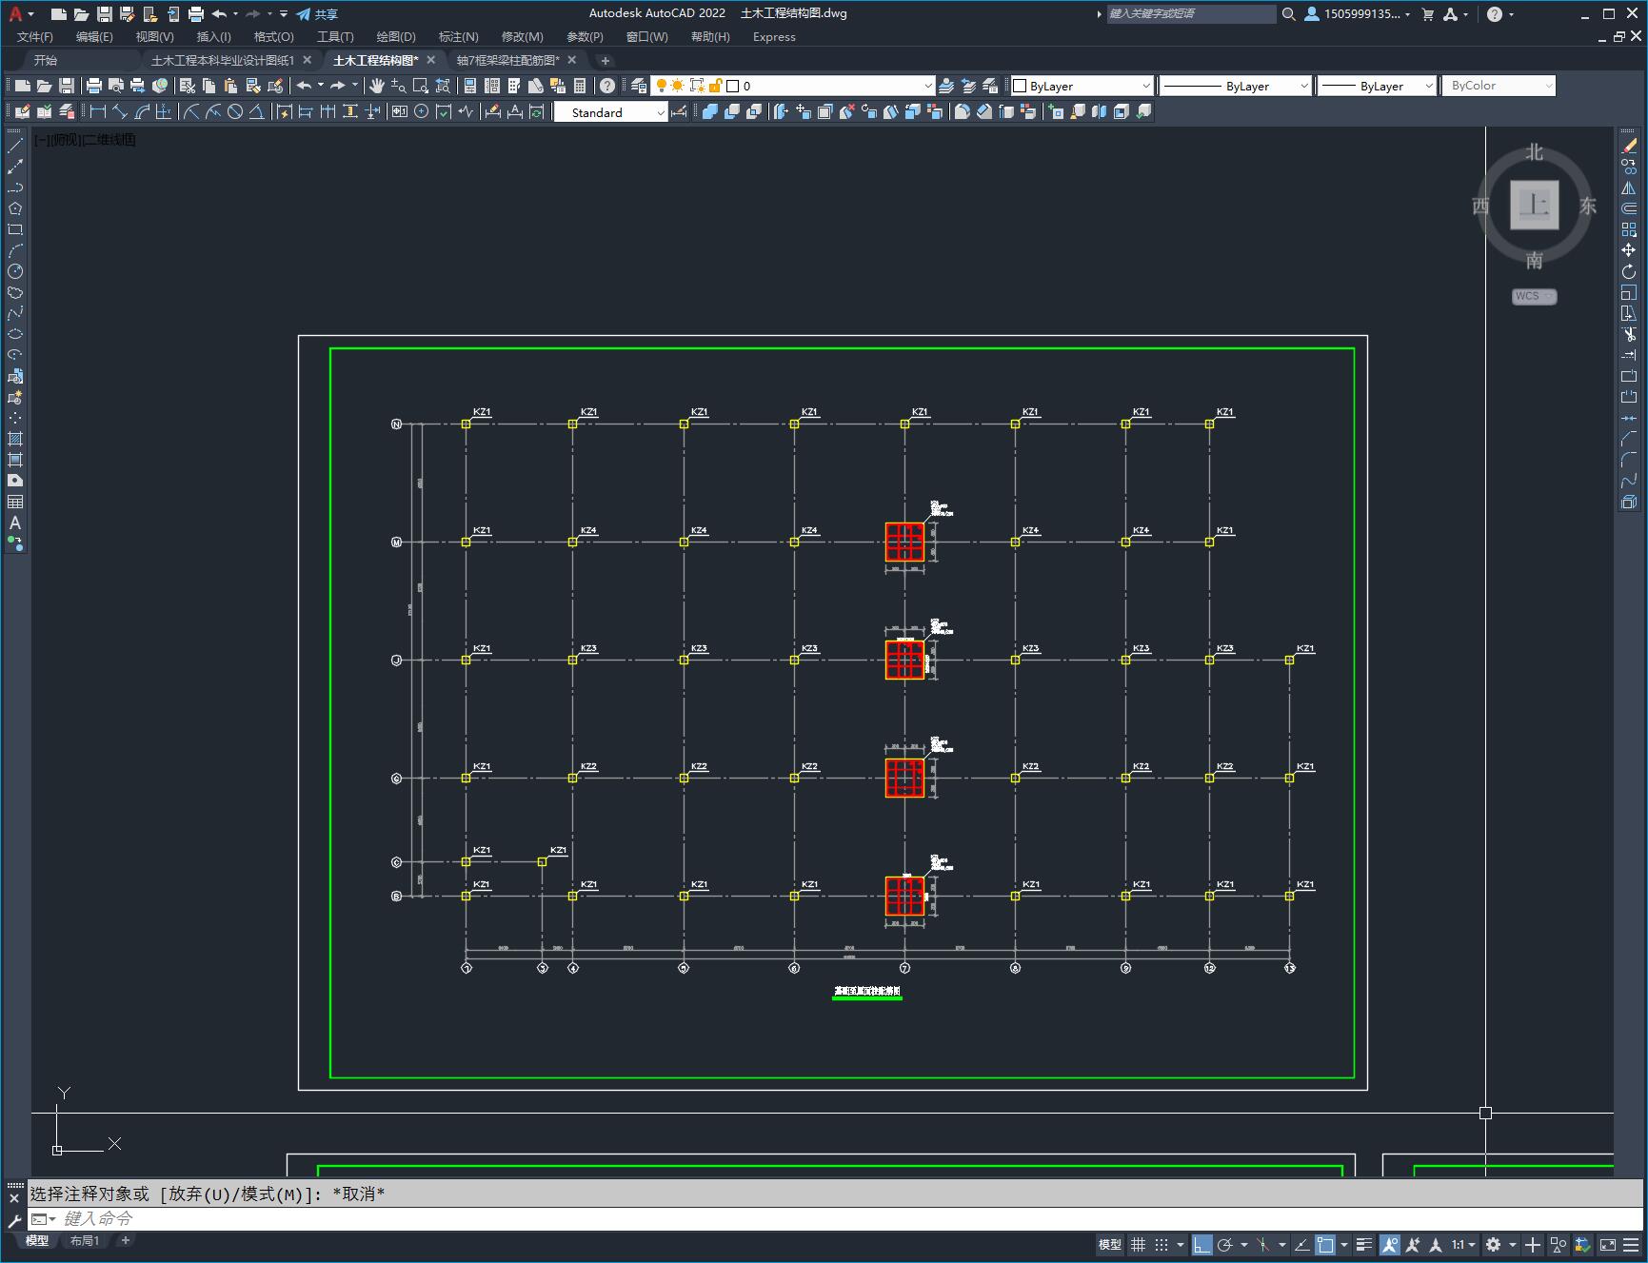Click the ViewCube 上 top face
The image size is (1648, 1263).
(1534, 205)
